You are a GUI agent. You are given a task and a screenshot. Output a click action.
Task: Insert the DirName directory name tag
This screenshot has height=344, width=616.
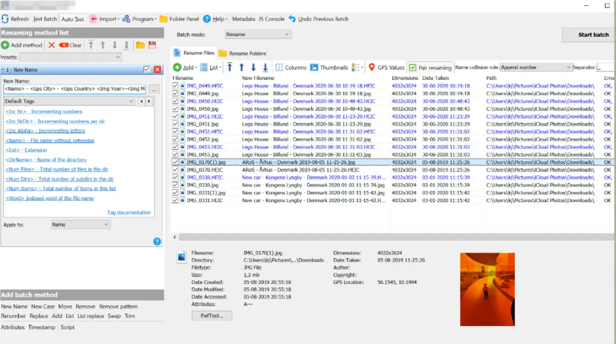point(46,160)
